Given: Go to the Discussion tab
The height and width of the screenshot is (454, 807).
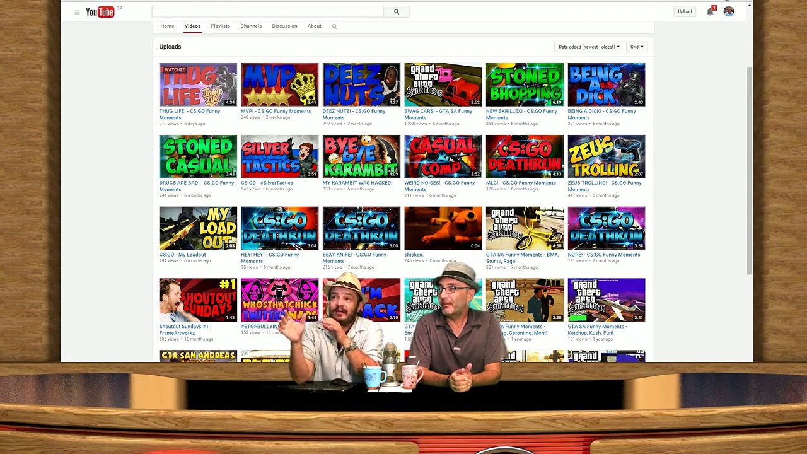Looking at the screenshot, I should coord(284,26).
